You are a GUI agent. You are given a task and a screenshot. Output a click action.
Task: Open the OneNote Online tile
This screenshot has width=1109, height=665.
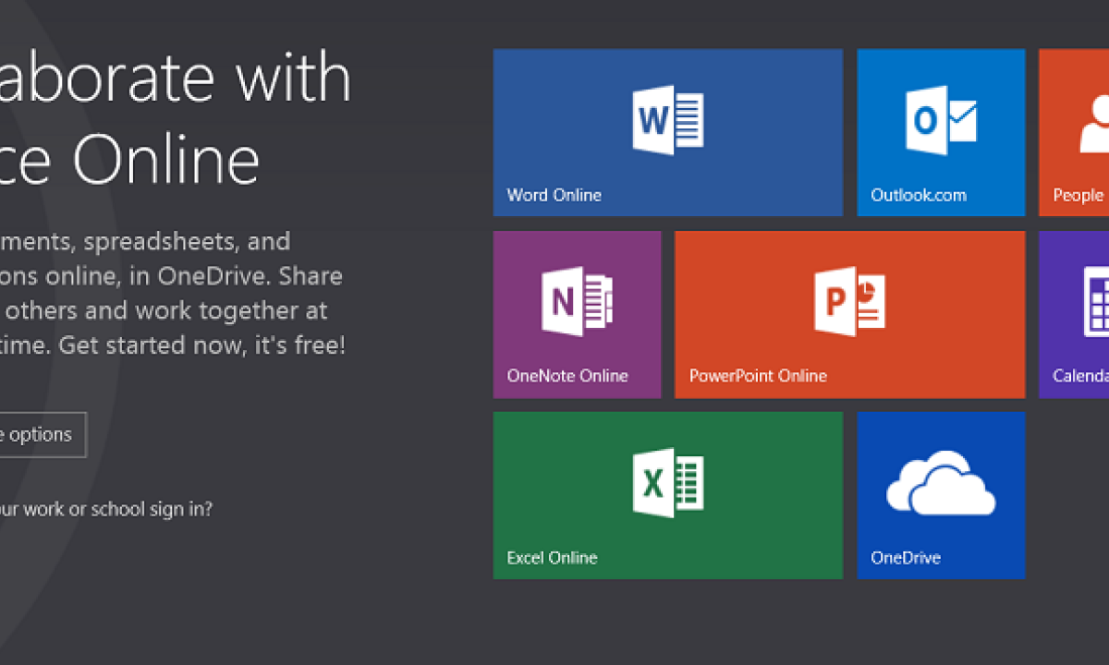[577, 314]
